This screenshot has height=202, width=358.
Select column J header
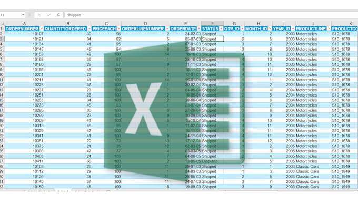[313, 24]
